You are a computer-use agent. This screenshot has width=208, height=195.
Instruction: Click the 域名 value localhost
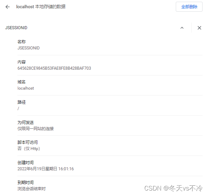(26, 88)
